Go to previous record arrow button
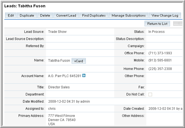This screenshot has width=185, height=128. [x=178, y=23]
